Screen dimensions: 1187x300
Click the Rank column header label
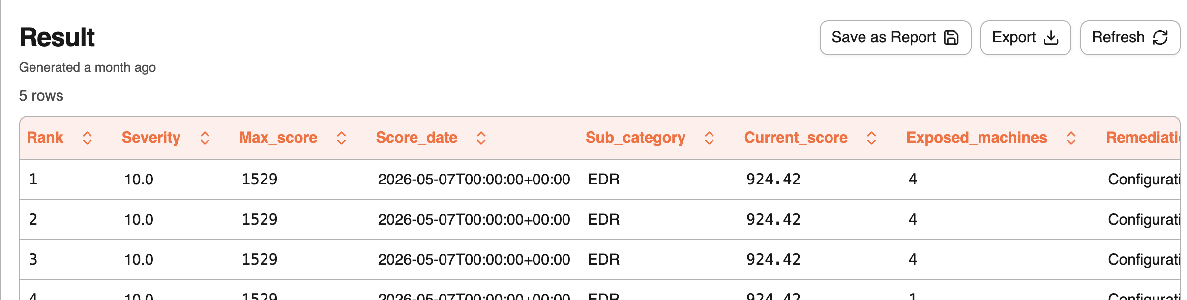45,138
